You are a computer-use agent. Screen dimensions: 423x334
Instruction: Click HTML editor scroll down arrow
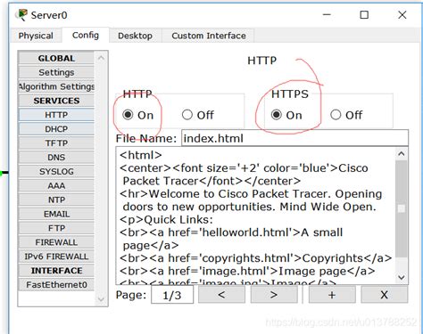click(x=402, y=278)
